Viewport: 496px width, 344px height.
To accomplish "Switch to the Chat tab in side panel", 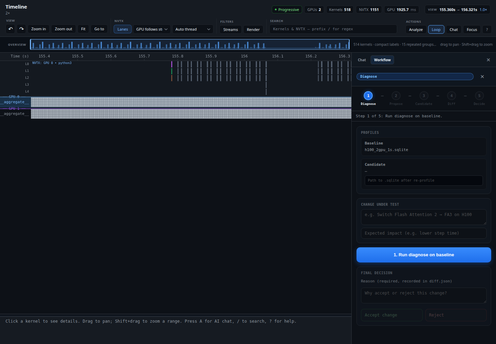I will coord(362,60).
